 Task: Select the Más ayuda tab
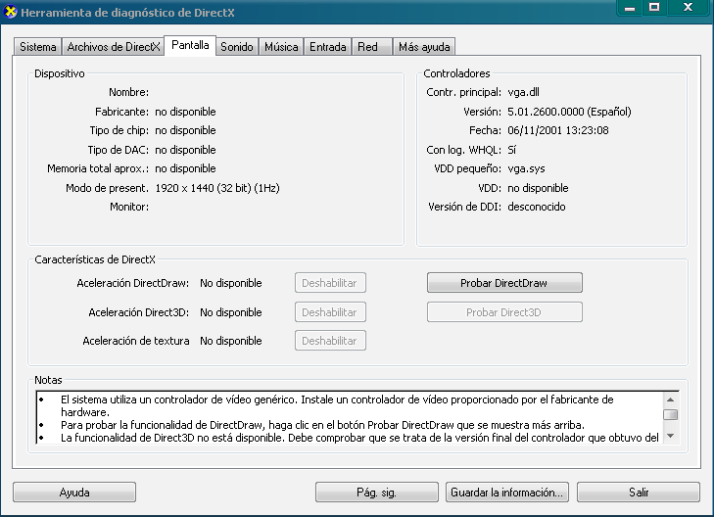pyautogui.click(x=424, y=47)
